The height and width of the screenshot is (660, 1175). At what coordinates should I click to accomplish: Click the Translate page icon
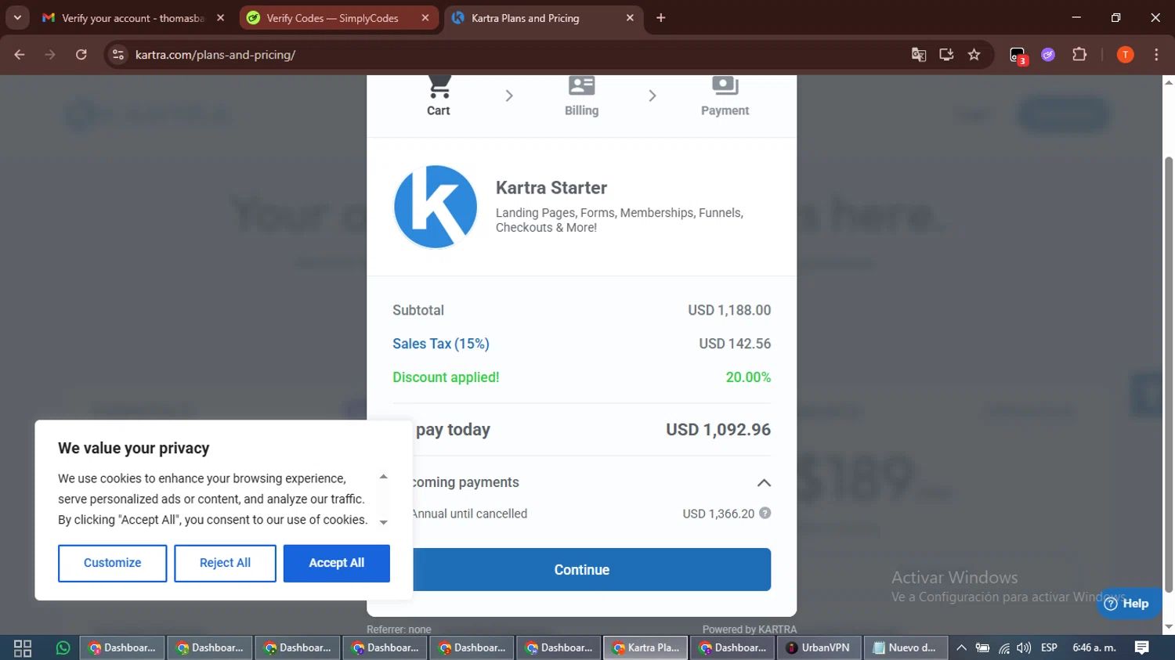[x=919, y=55]
